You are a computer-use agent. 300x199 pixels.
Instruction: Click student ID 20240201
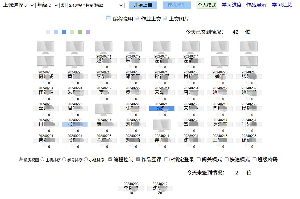pyautogui.click(x=46, y=136)
